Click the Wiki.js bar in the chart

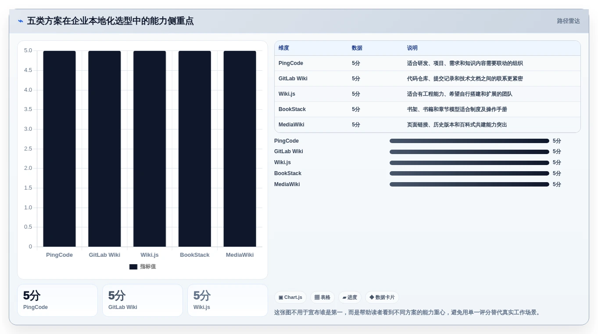pos(150,149)
